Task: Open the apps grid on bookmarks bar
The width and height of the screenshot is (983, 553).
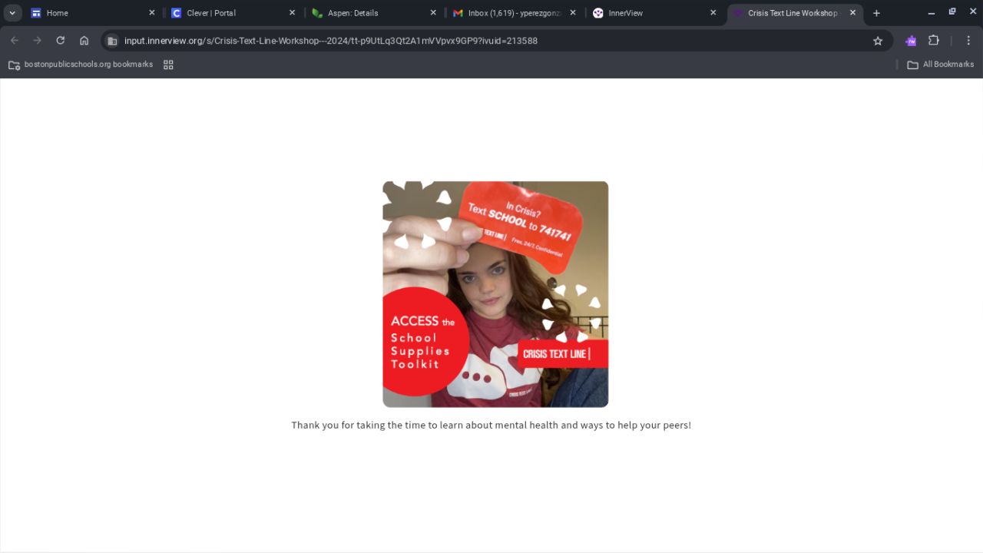Action: coord(168,65)
